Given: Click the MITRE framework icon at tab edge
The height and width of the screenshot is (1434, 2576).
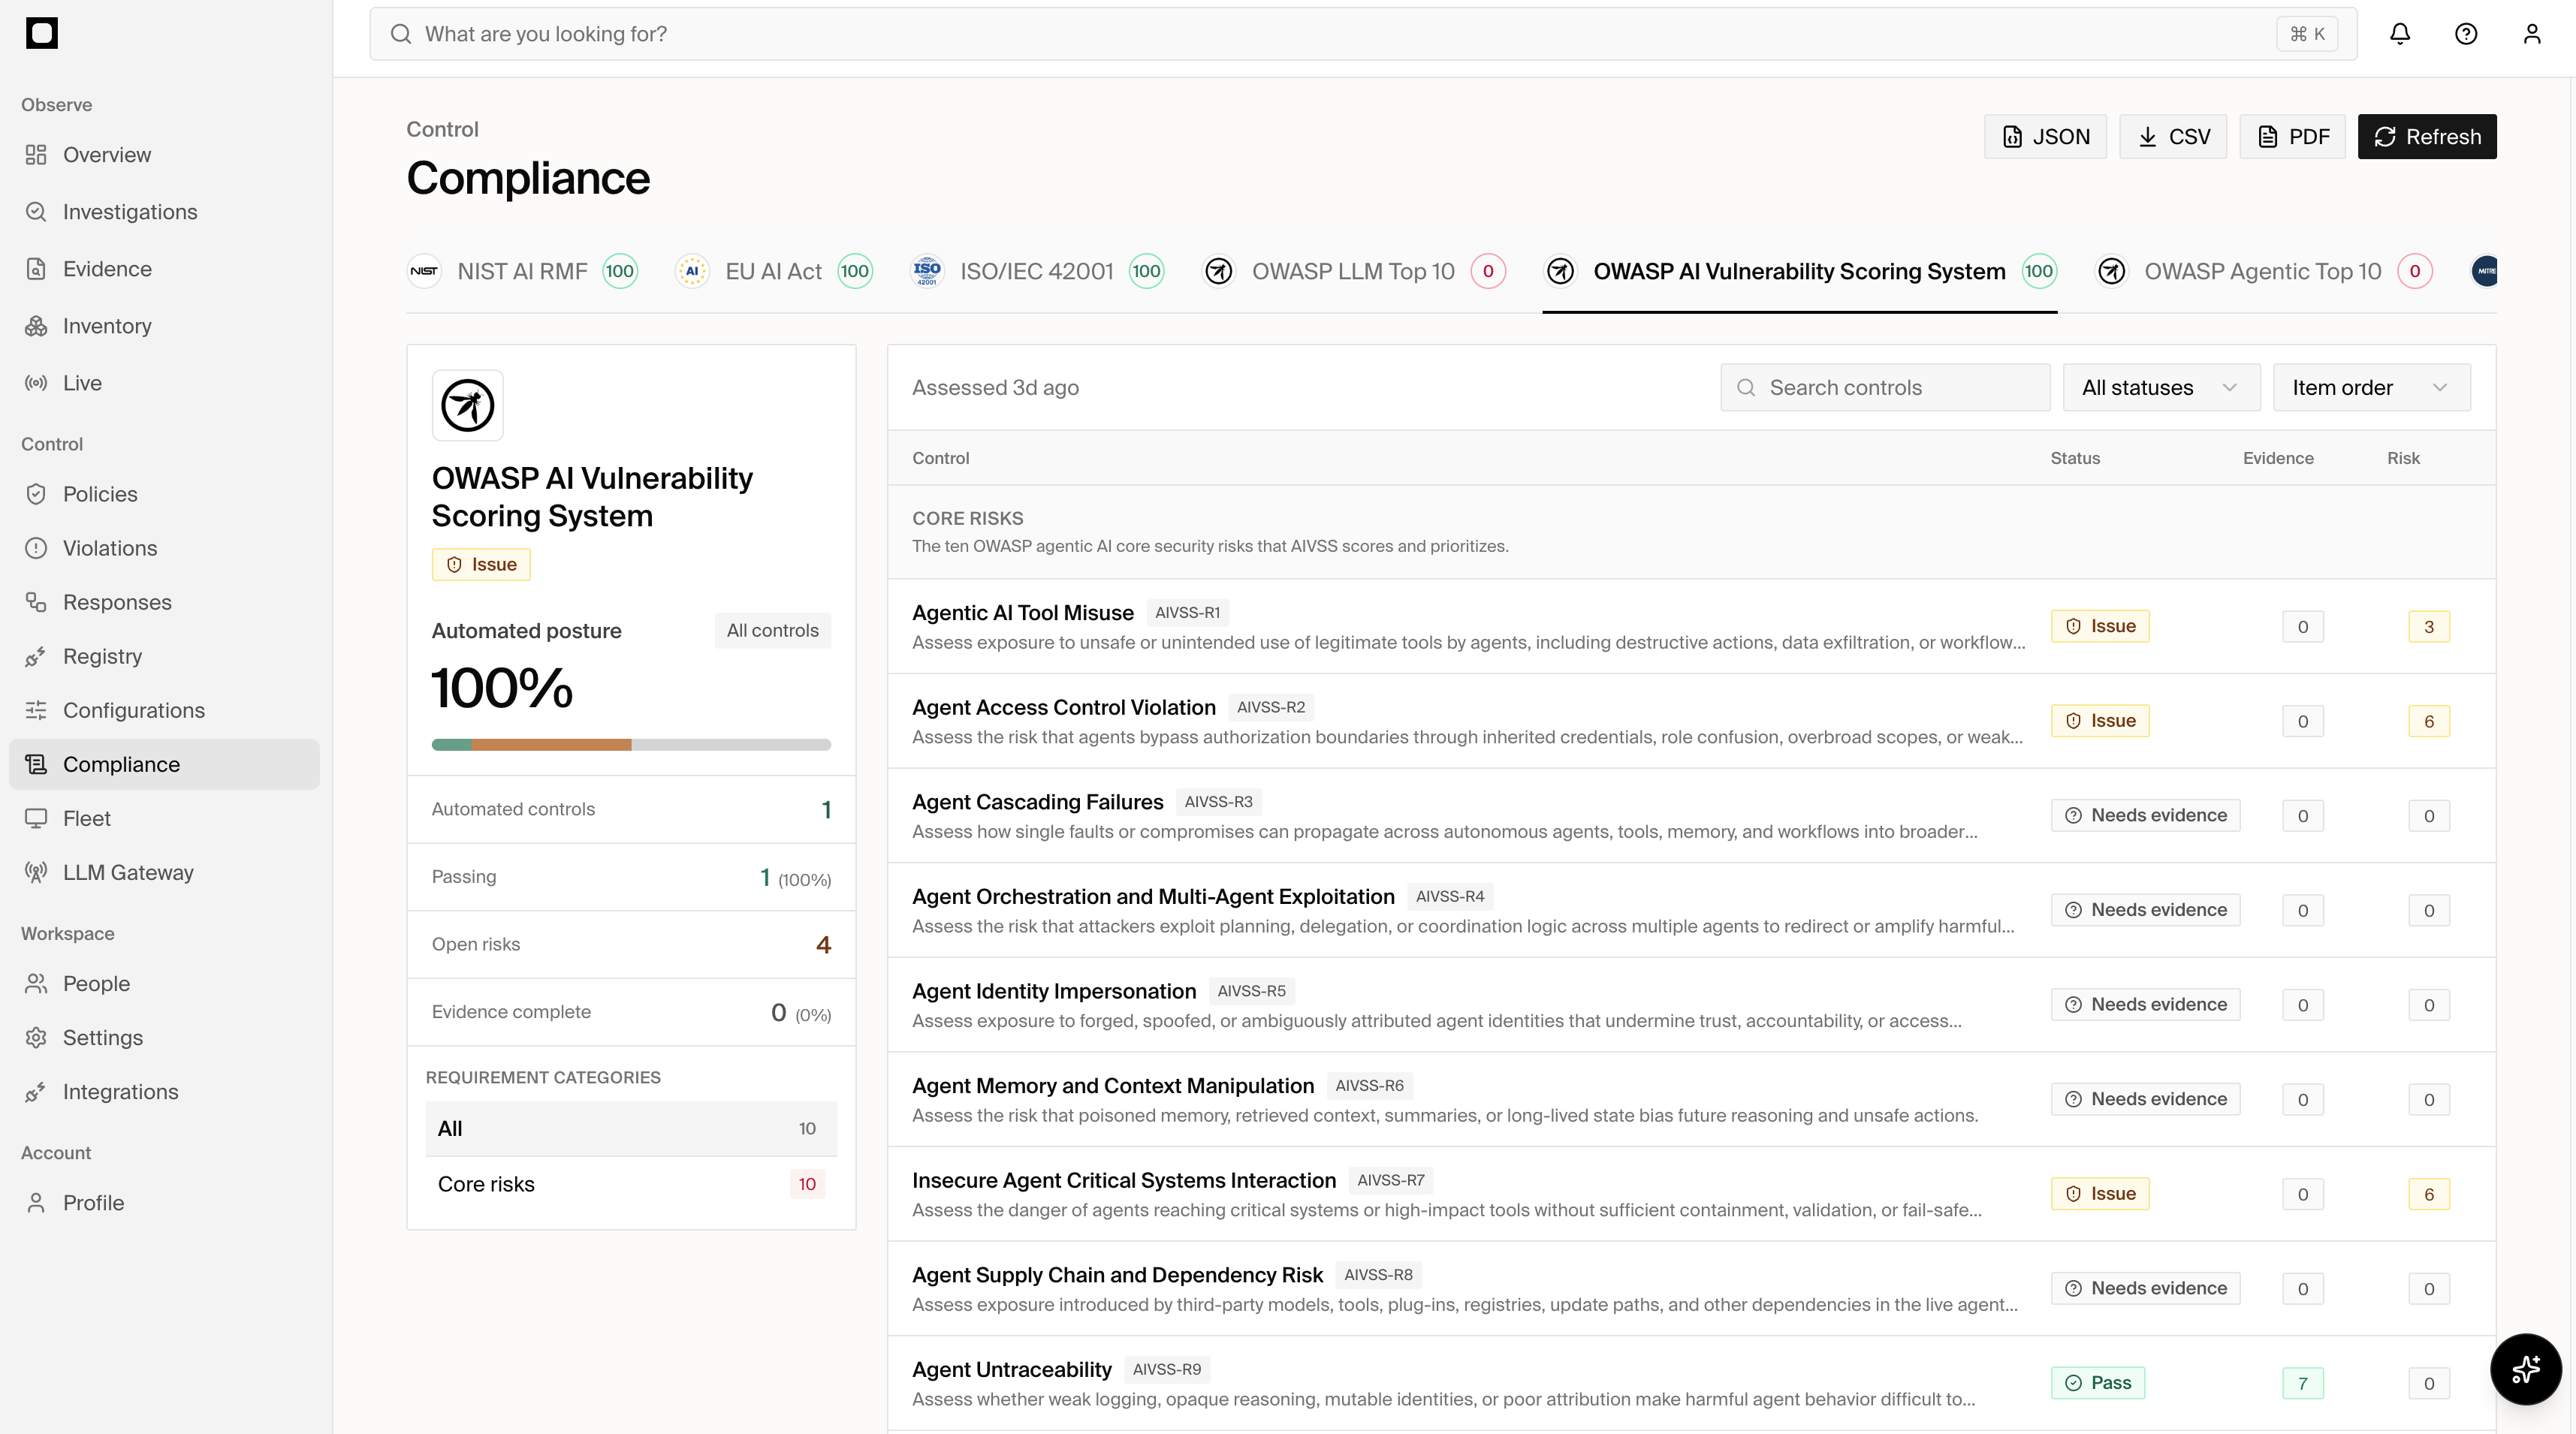Looking at the screenshot, I should click(x=2484, y=271).
